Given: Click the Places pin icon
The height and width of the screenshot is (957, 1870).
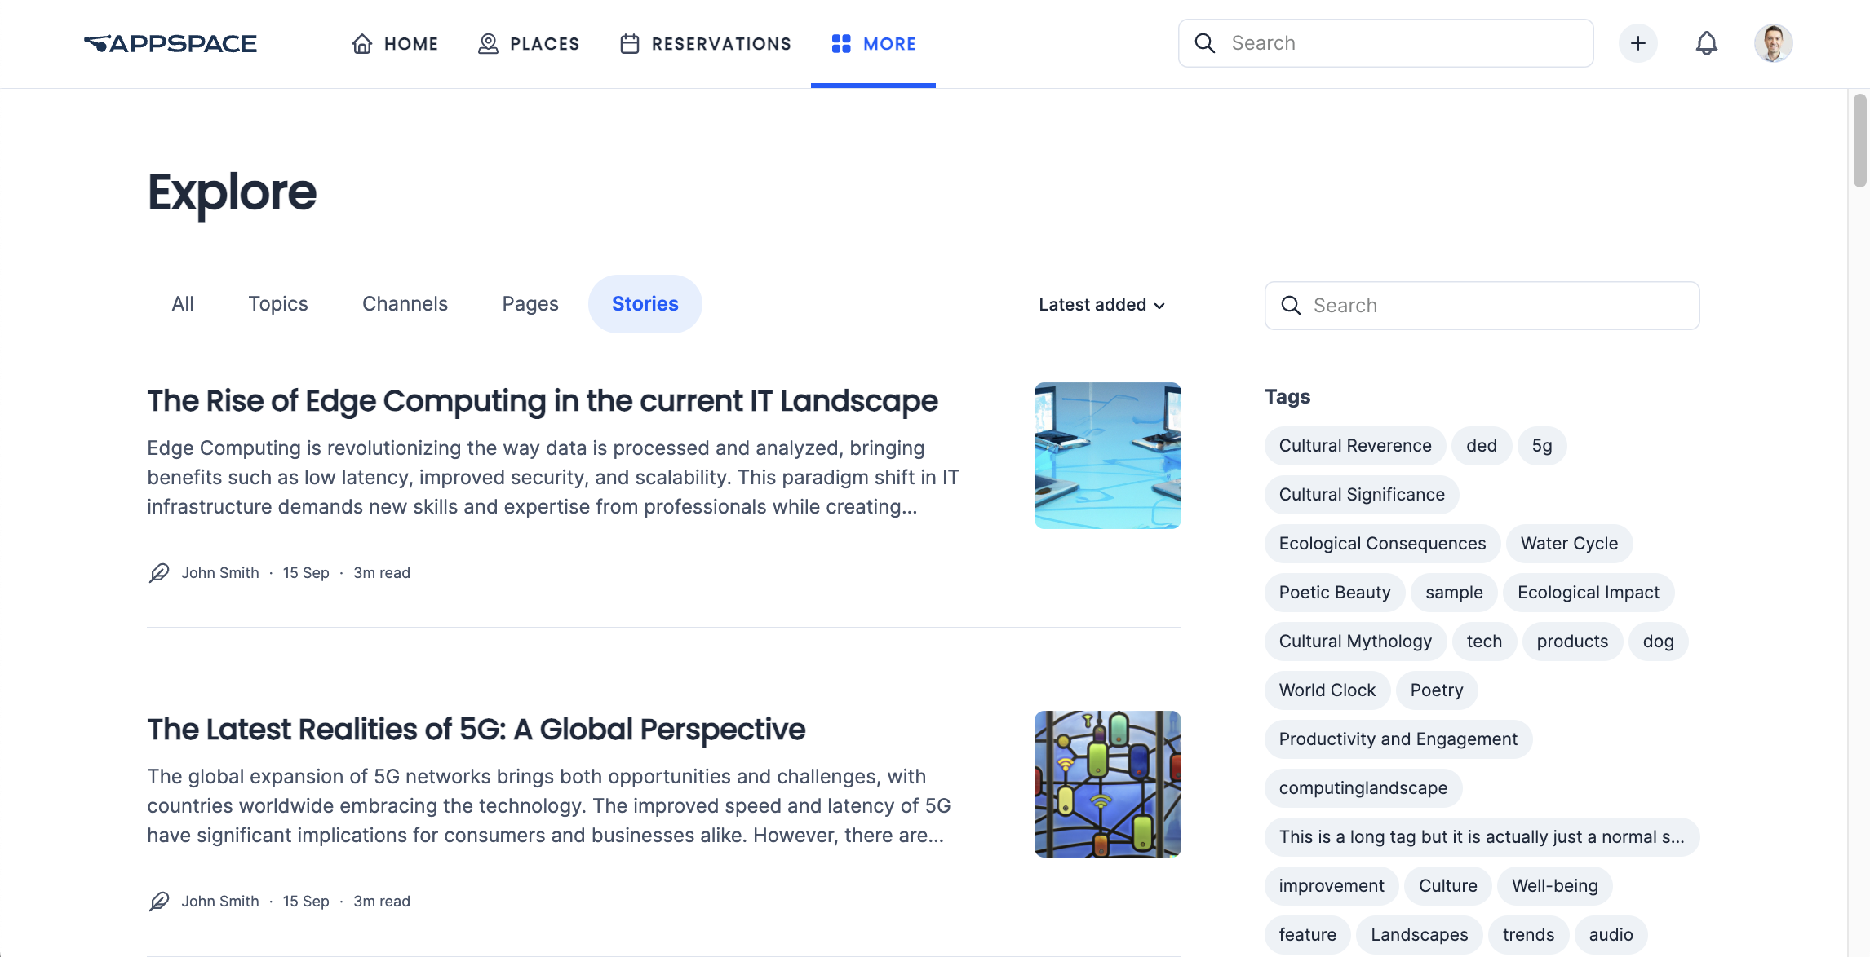Looking at the screenshot, I should click(488, 43).
